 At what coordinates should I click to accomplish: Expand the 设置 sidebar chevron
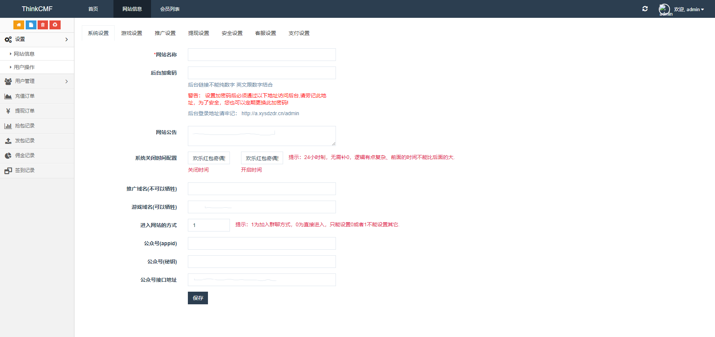67,39
